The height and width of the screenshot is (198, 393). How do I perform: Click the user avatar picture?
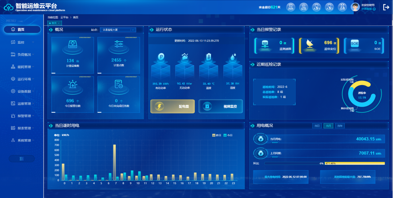tap(355, 7)
